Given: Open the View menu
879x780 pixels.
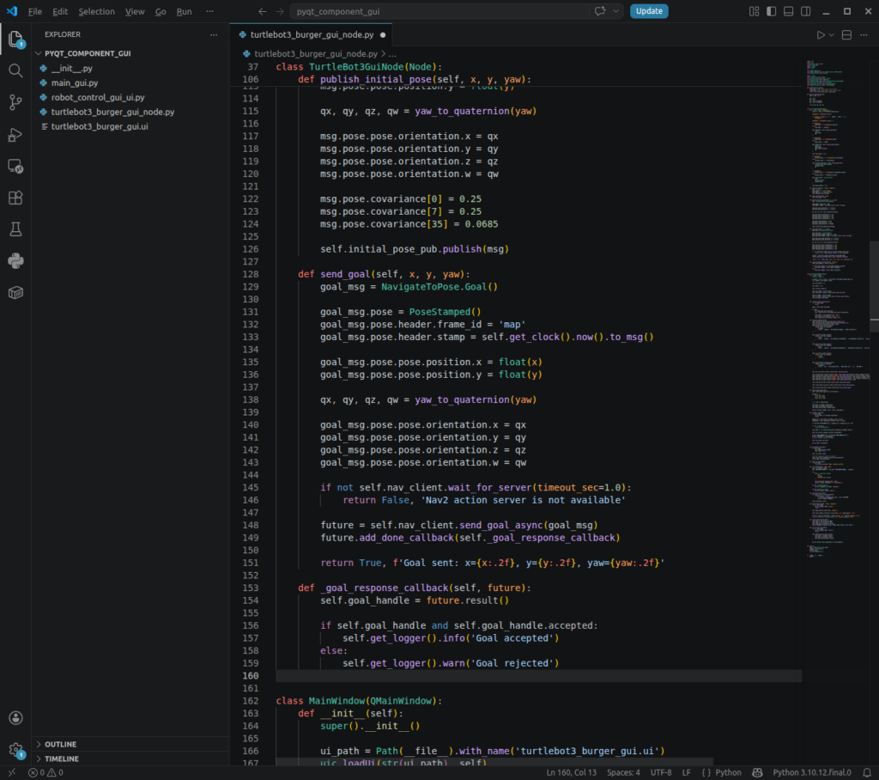Looking at the screenshot, I should [x=135, y=11].
